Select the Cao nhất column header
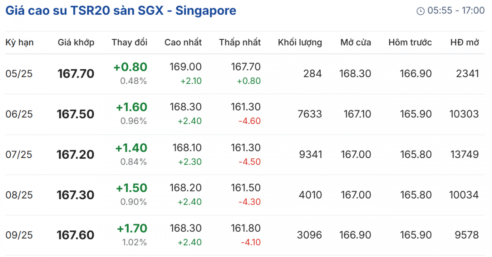492x257 pixels. 183,43
